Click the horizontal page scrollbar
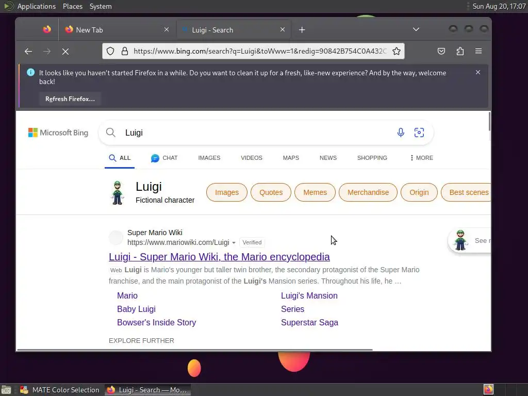528x396 pixels. [194, 350]
